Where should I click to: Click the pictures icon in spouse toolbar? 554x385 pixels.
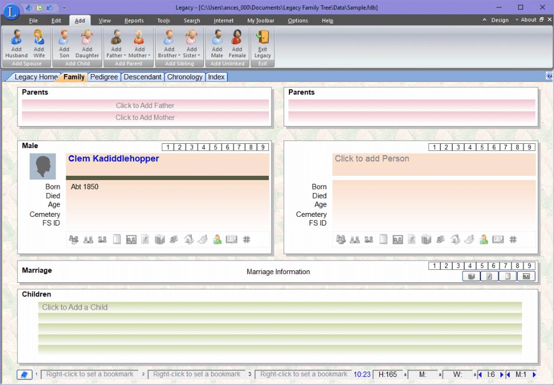pyautogui.click(x=398, y=240)
